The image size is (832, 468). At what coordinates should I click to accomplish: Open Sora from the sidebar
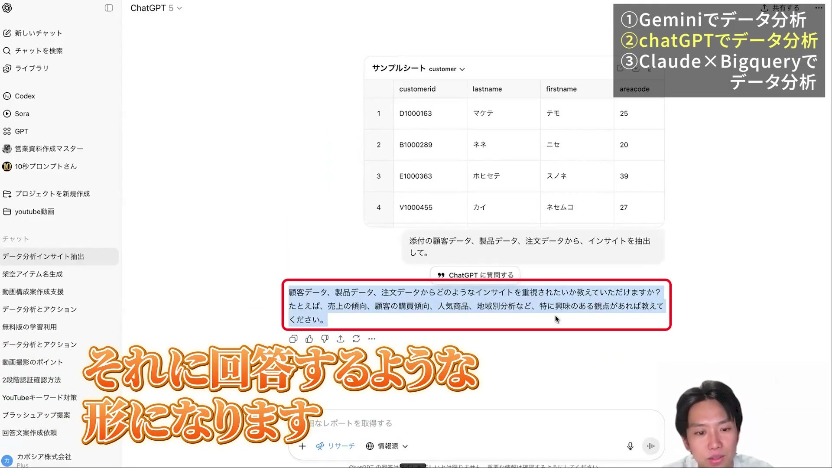click(16, 114)
